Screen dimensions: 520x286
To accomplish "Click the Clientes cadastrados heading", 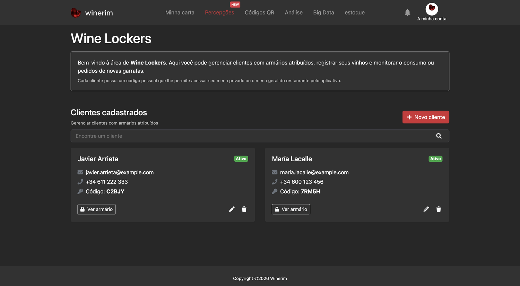I will coord(109,113).
